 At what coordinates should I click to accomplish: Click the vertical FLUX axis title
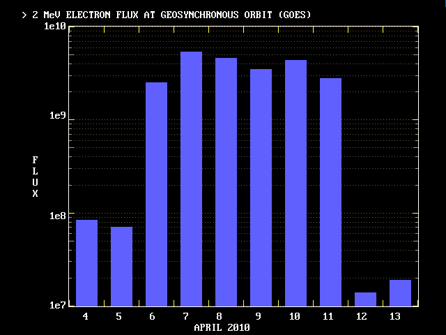coord(35,177)
